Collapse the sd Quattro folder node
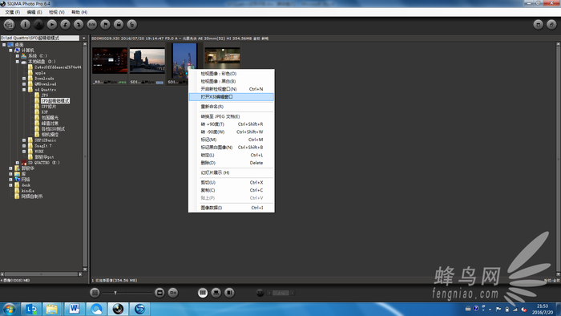 pyautogui.click(x=24, y=90)
